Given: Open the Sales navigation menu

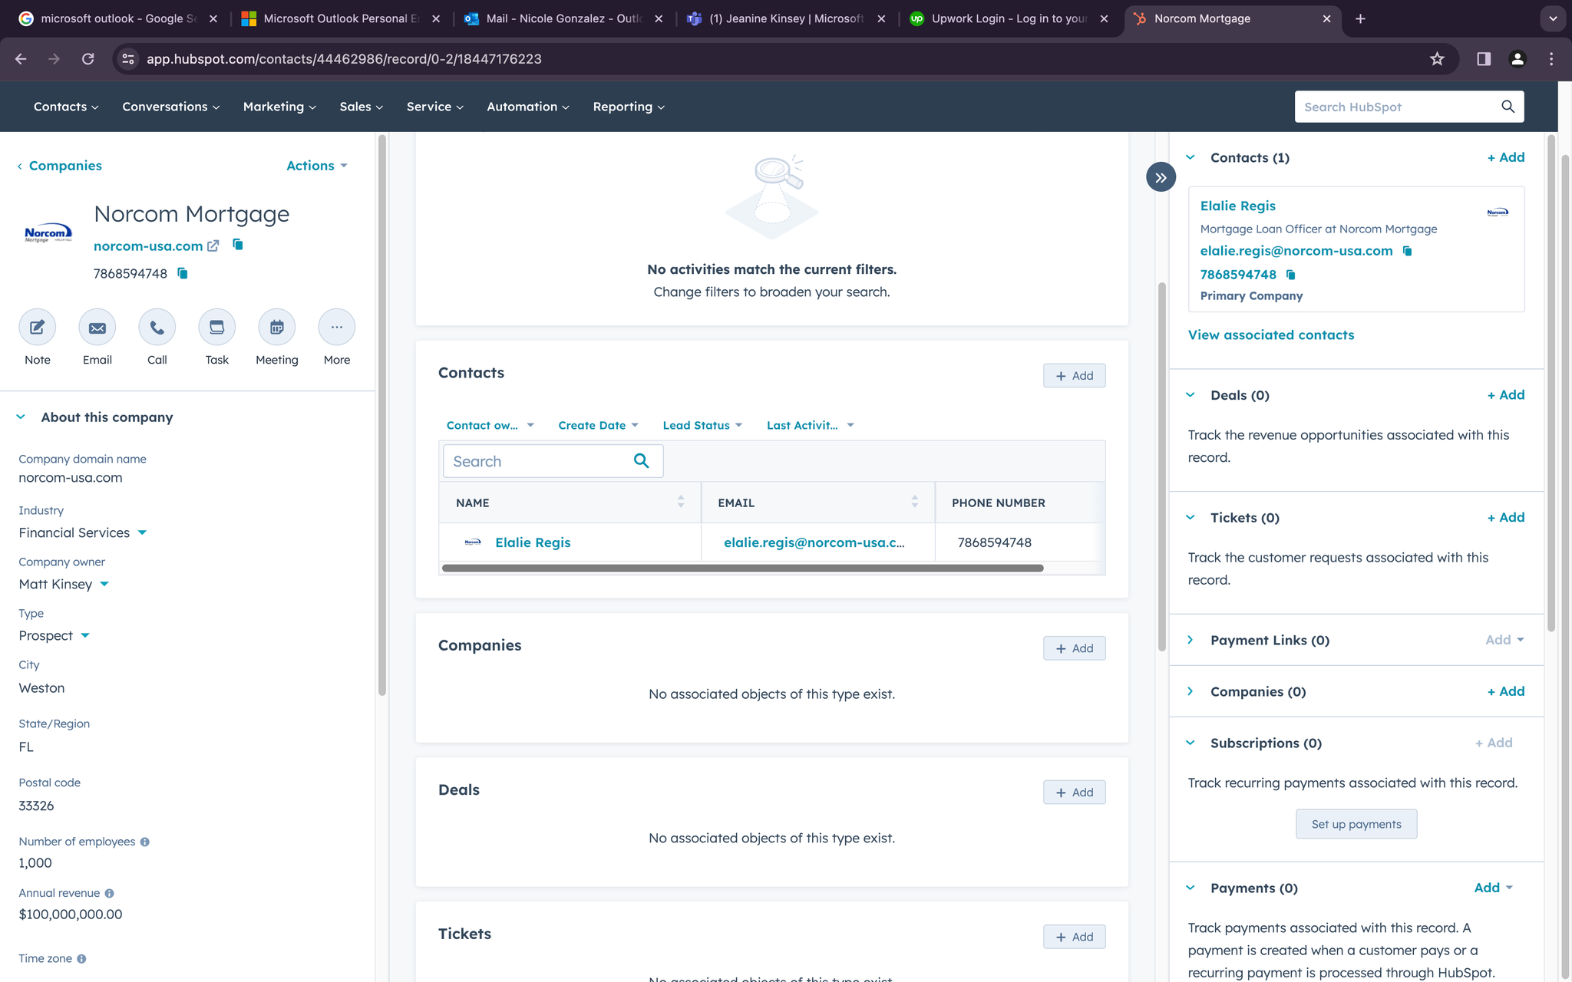Looking at the screenshot, I should (x=361, y=107).
